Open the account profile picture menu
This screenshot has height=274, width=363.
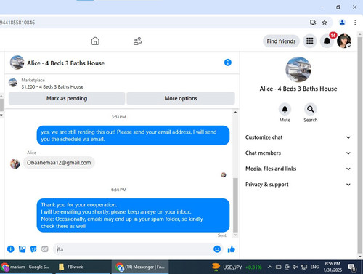tap(344, 41)
